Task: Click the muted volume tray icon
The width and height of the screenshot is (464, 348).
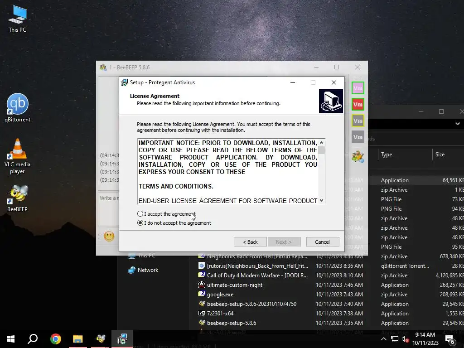Action: pos(405,339)
